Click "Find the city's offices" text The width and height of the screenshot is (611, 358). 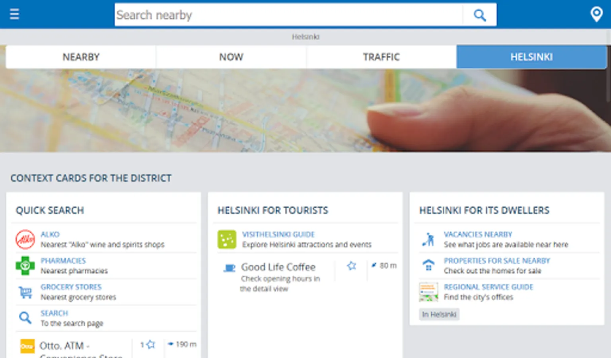click(479, 297)
